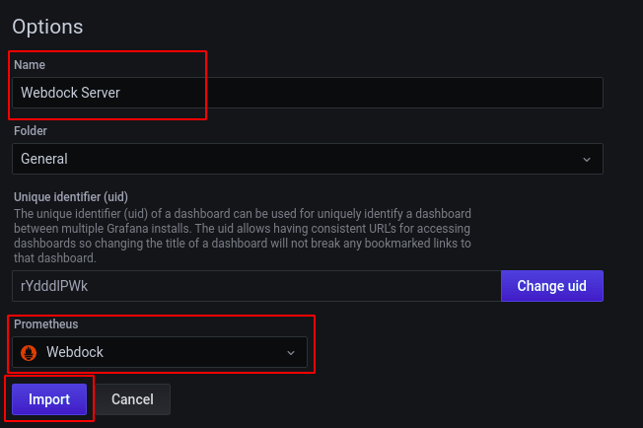Click the Options heading
This screenshot has height=428, width=643.
coord(47,27)
